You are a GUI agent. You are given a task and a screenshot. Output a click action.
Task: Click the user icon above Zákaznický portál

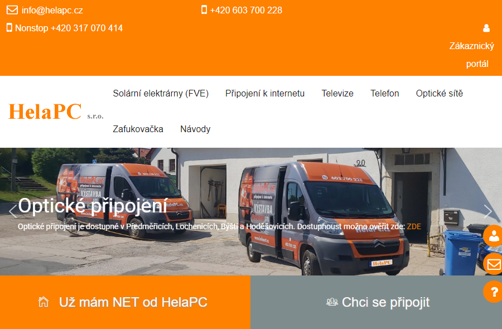[486, 28]
